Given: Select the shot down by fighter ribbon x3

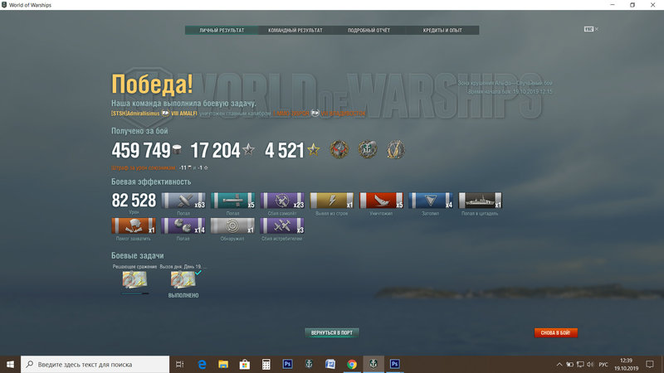Looking at the screenshot, I should coord(282,225).
